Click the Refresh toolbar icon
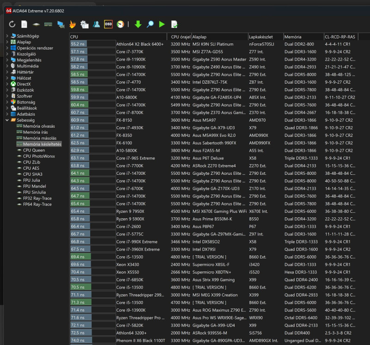This screenshot has width=370, height=345. point(12,24)
